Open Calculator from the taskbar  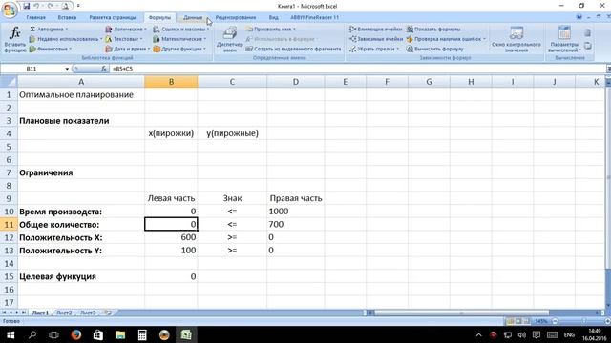click(x=142, y=334)
